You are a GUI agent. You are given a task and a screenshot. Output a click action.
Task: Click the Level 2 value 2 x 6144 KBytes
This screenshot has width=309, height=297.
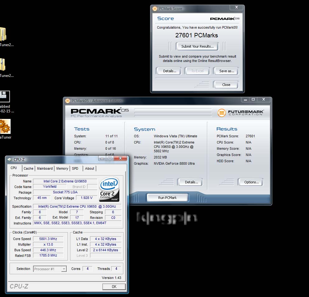105,250
